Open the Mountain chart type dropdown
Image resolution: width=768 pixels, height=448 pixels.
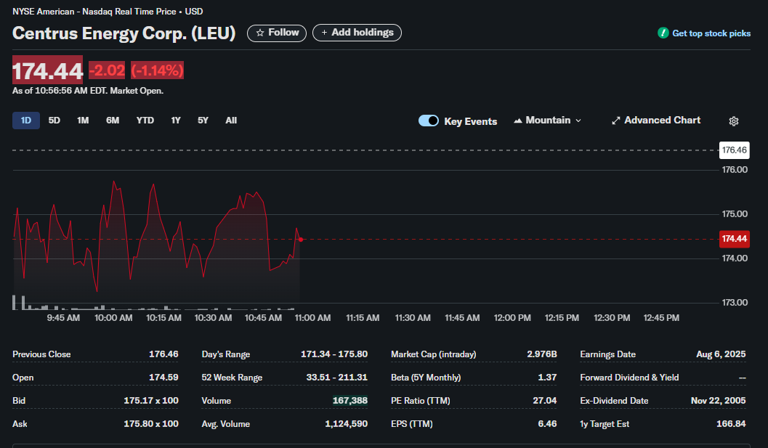click(x=547, y=121)
